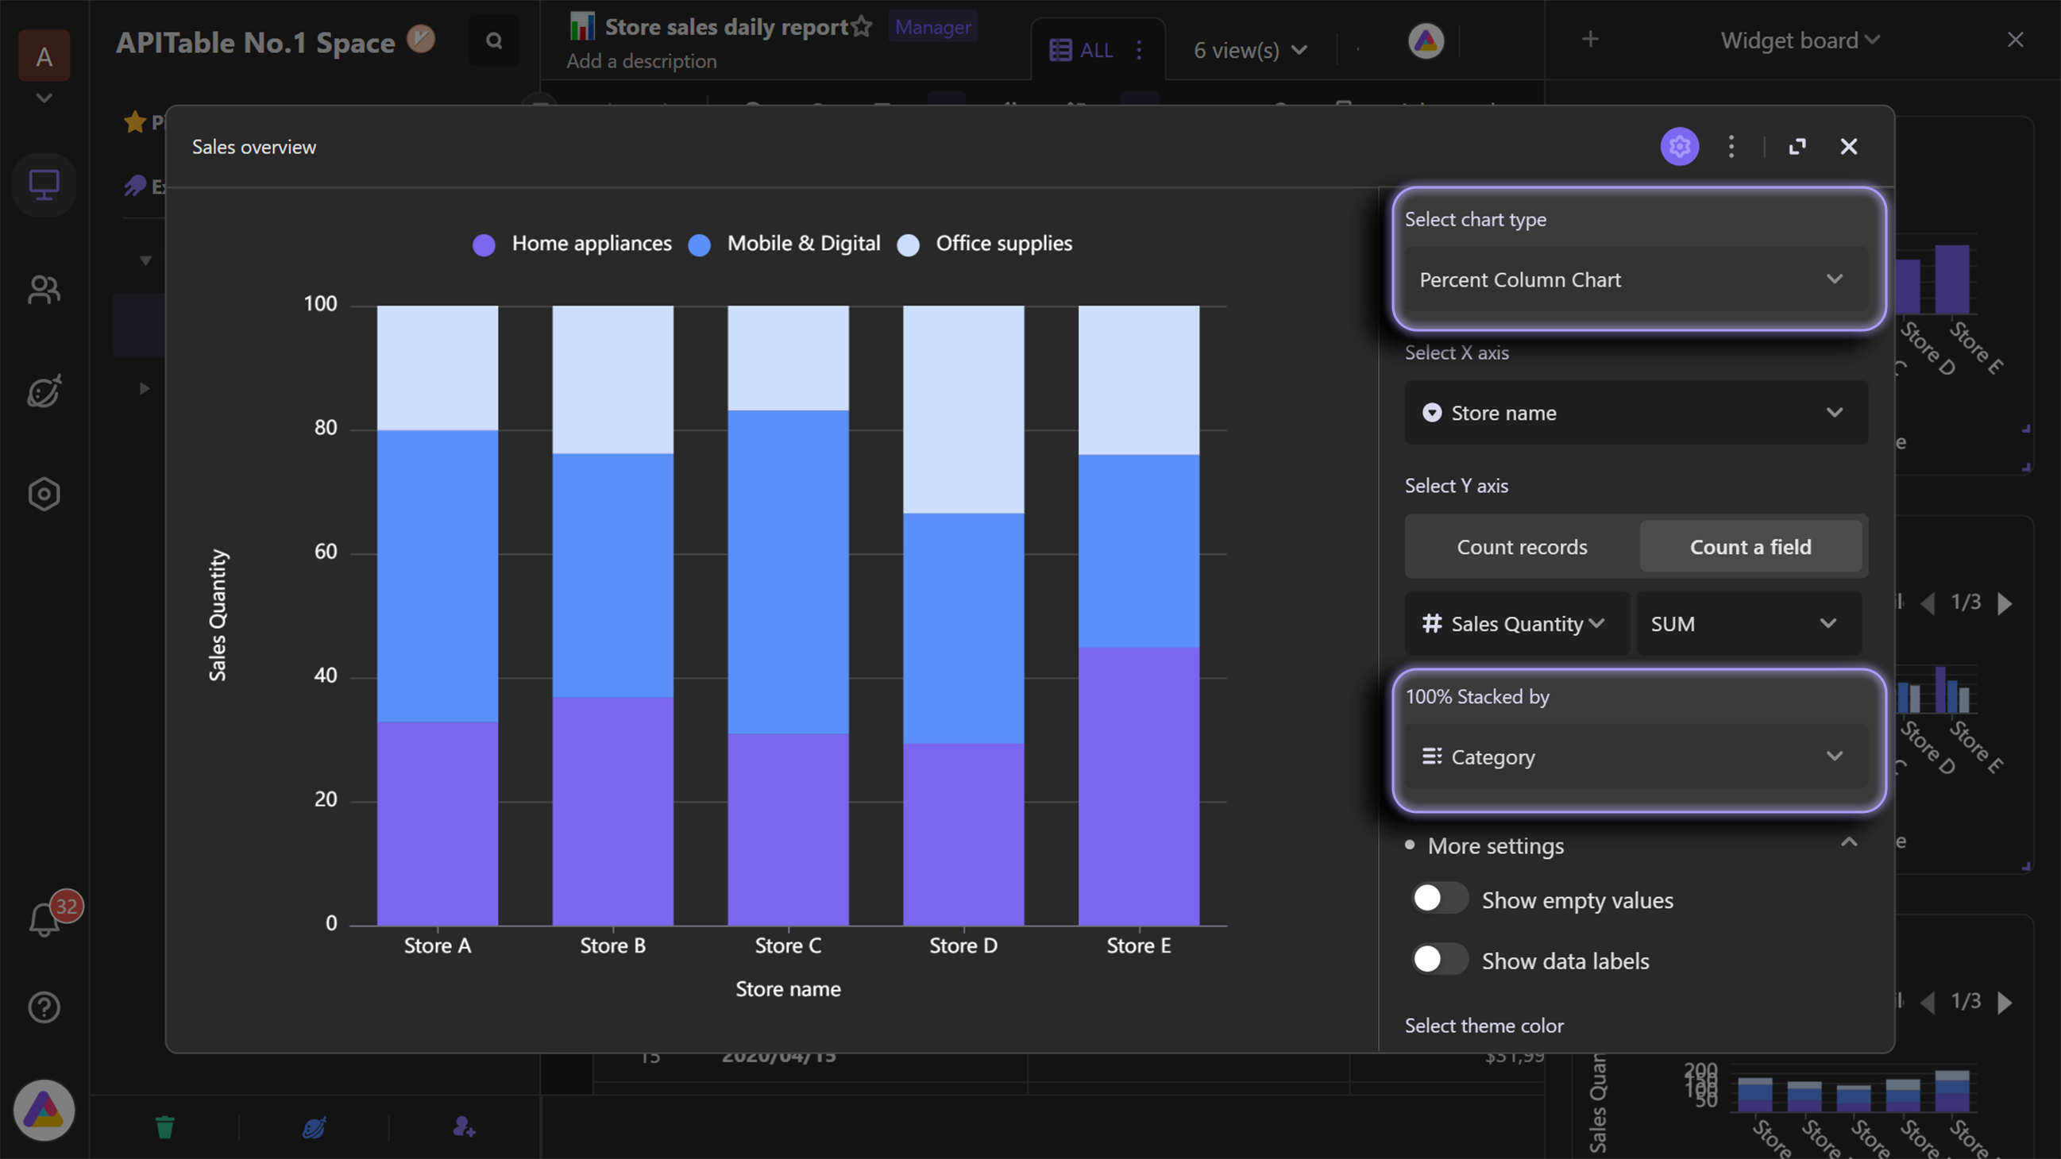Expand the Select chart type dropdown
This screenshot has height=1159, width=2061.
point(1632,279)
